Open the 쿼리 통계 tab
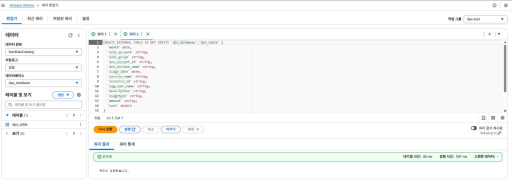The height and width of the screenshot is (188, 512). pyautogui.click(x=127, y=144)
